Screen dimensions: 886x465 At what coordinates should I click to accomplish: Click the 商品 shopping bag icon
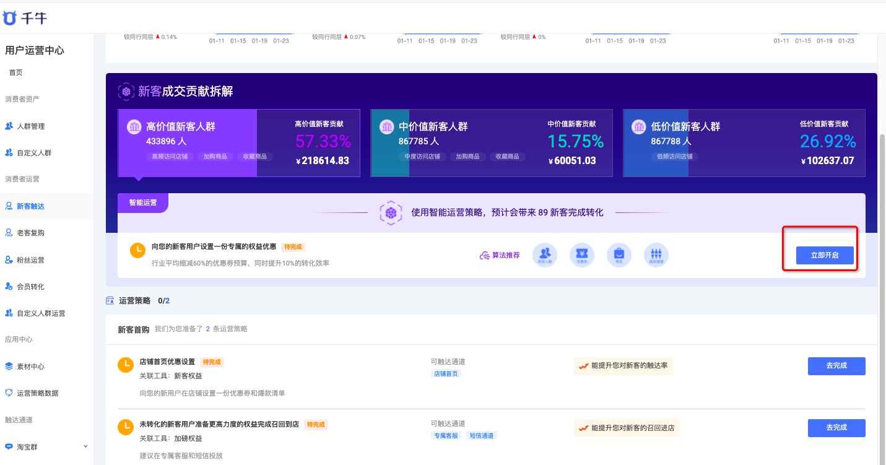click(619, 255)
